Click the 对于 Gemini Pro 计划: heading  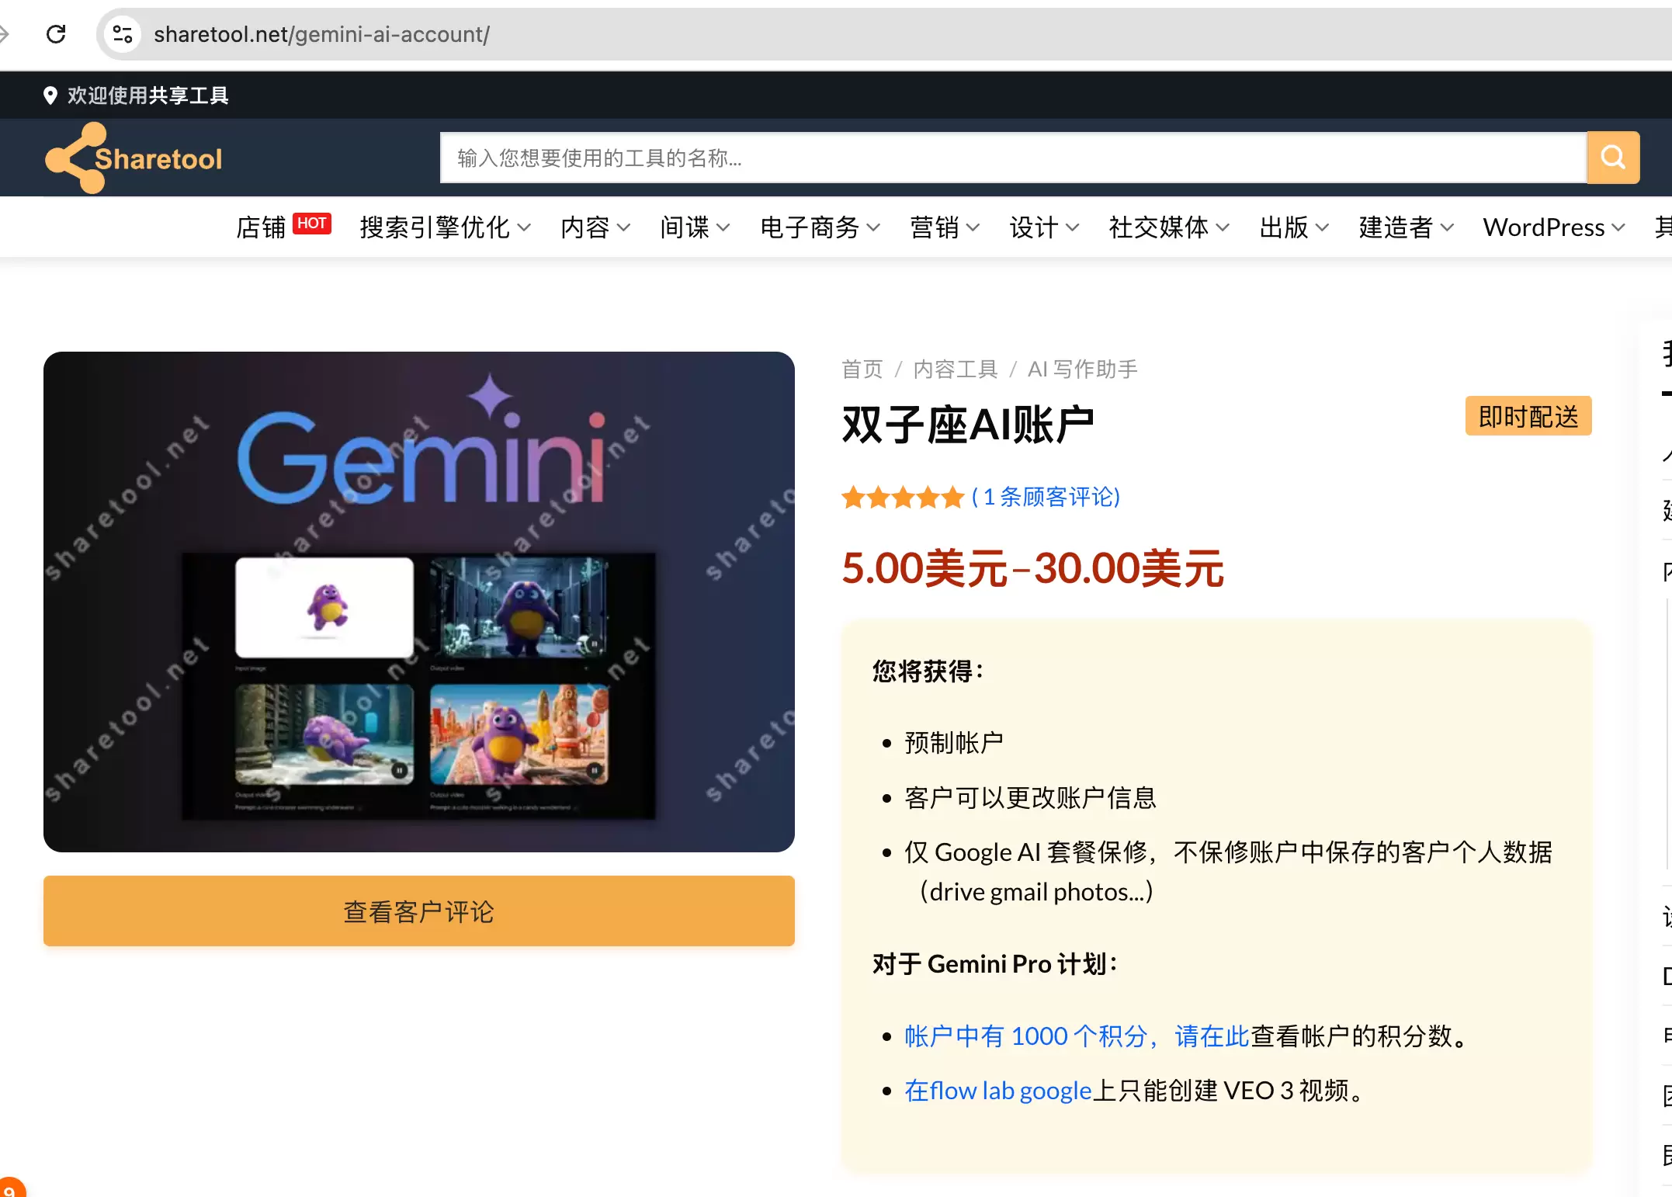click(995, 963)
